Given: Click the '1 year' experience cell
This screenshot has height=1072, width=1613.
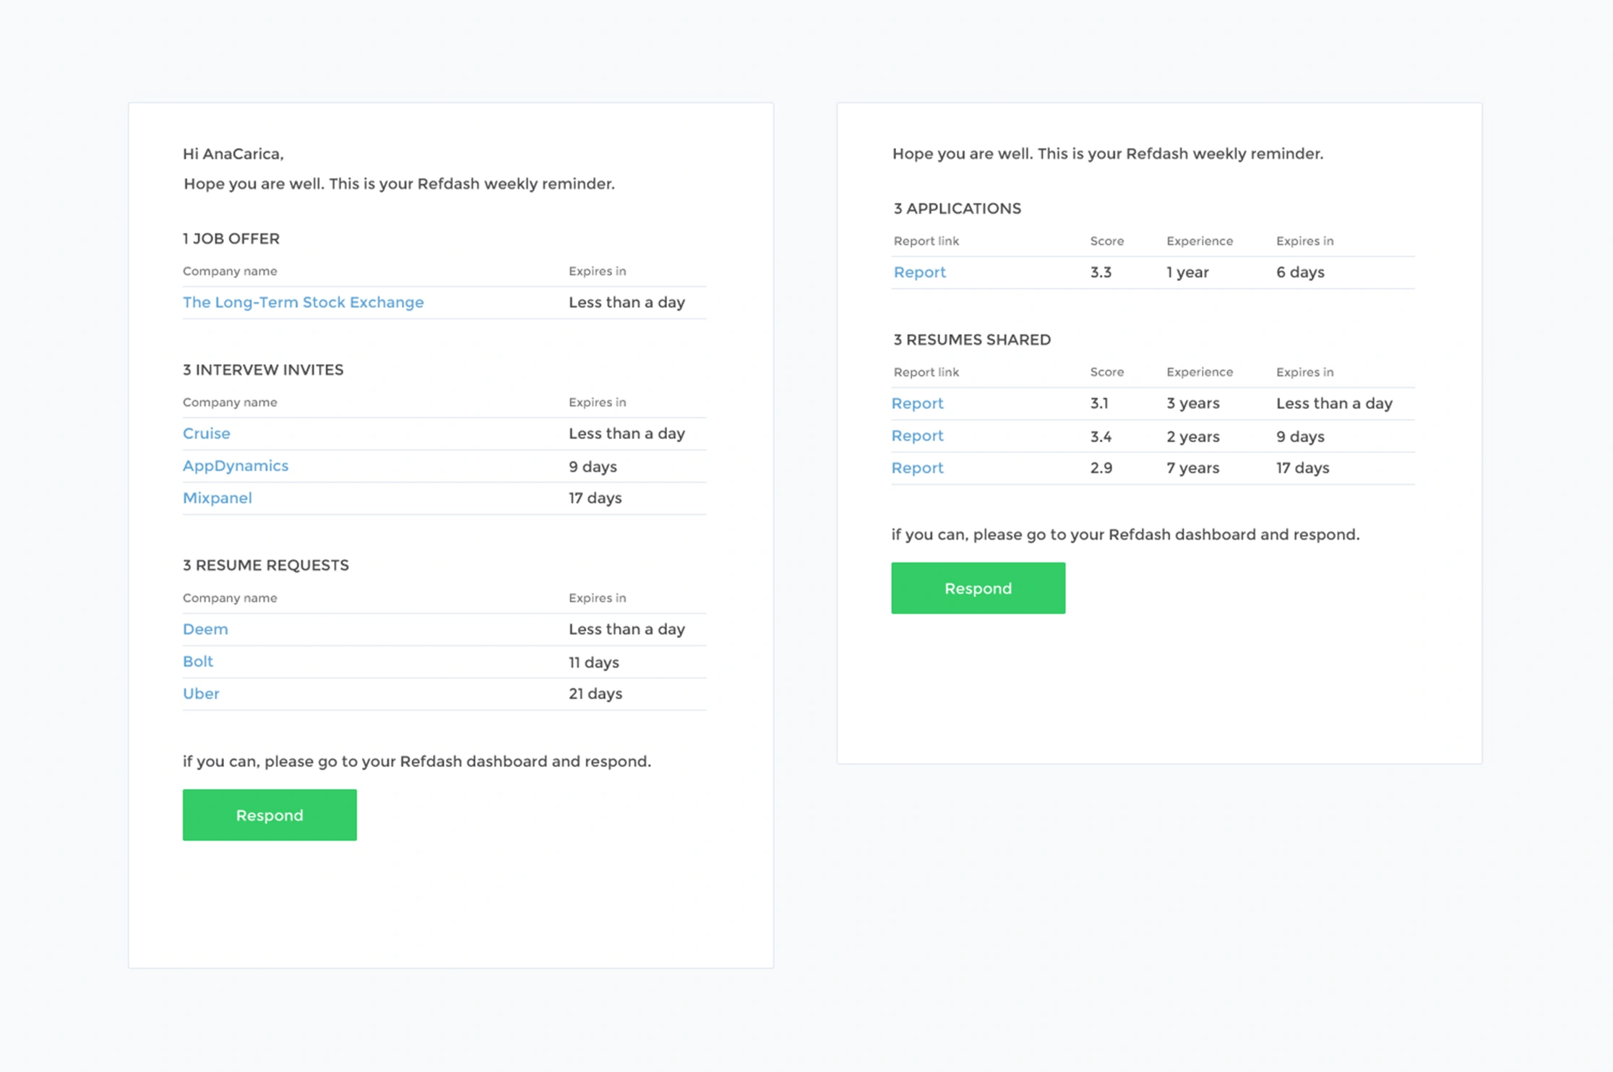Looking at the screenshot, I should [1187, 272].
